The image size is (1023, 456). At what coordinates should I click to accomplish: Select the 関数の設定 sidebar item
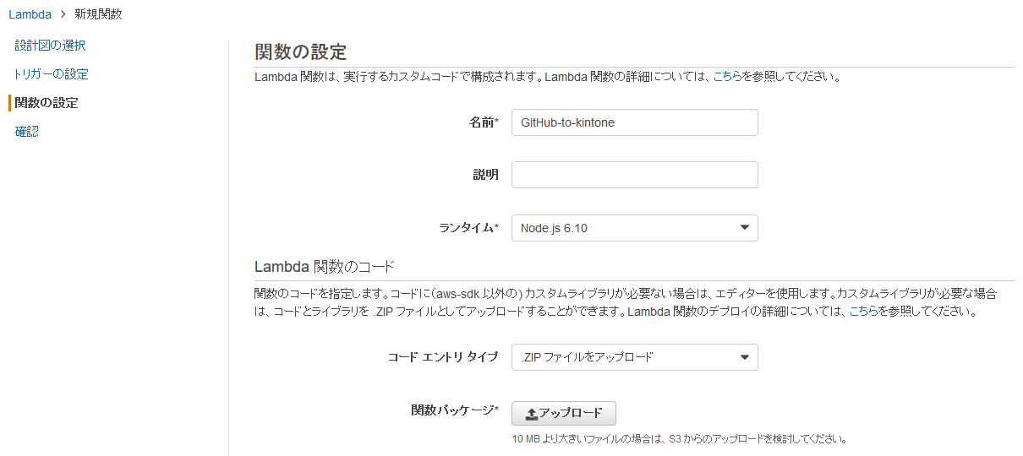pyautogui.click(x=46, y=103)
